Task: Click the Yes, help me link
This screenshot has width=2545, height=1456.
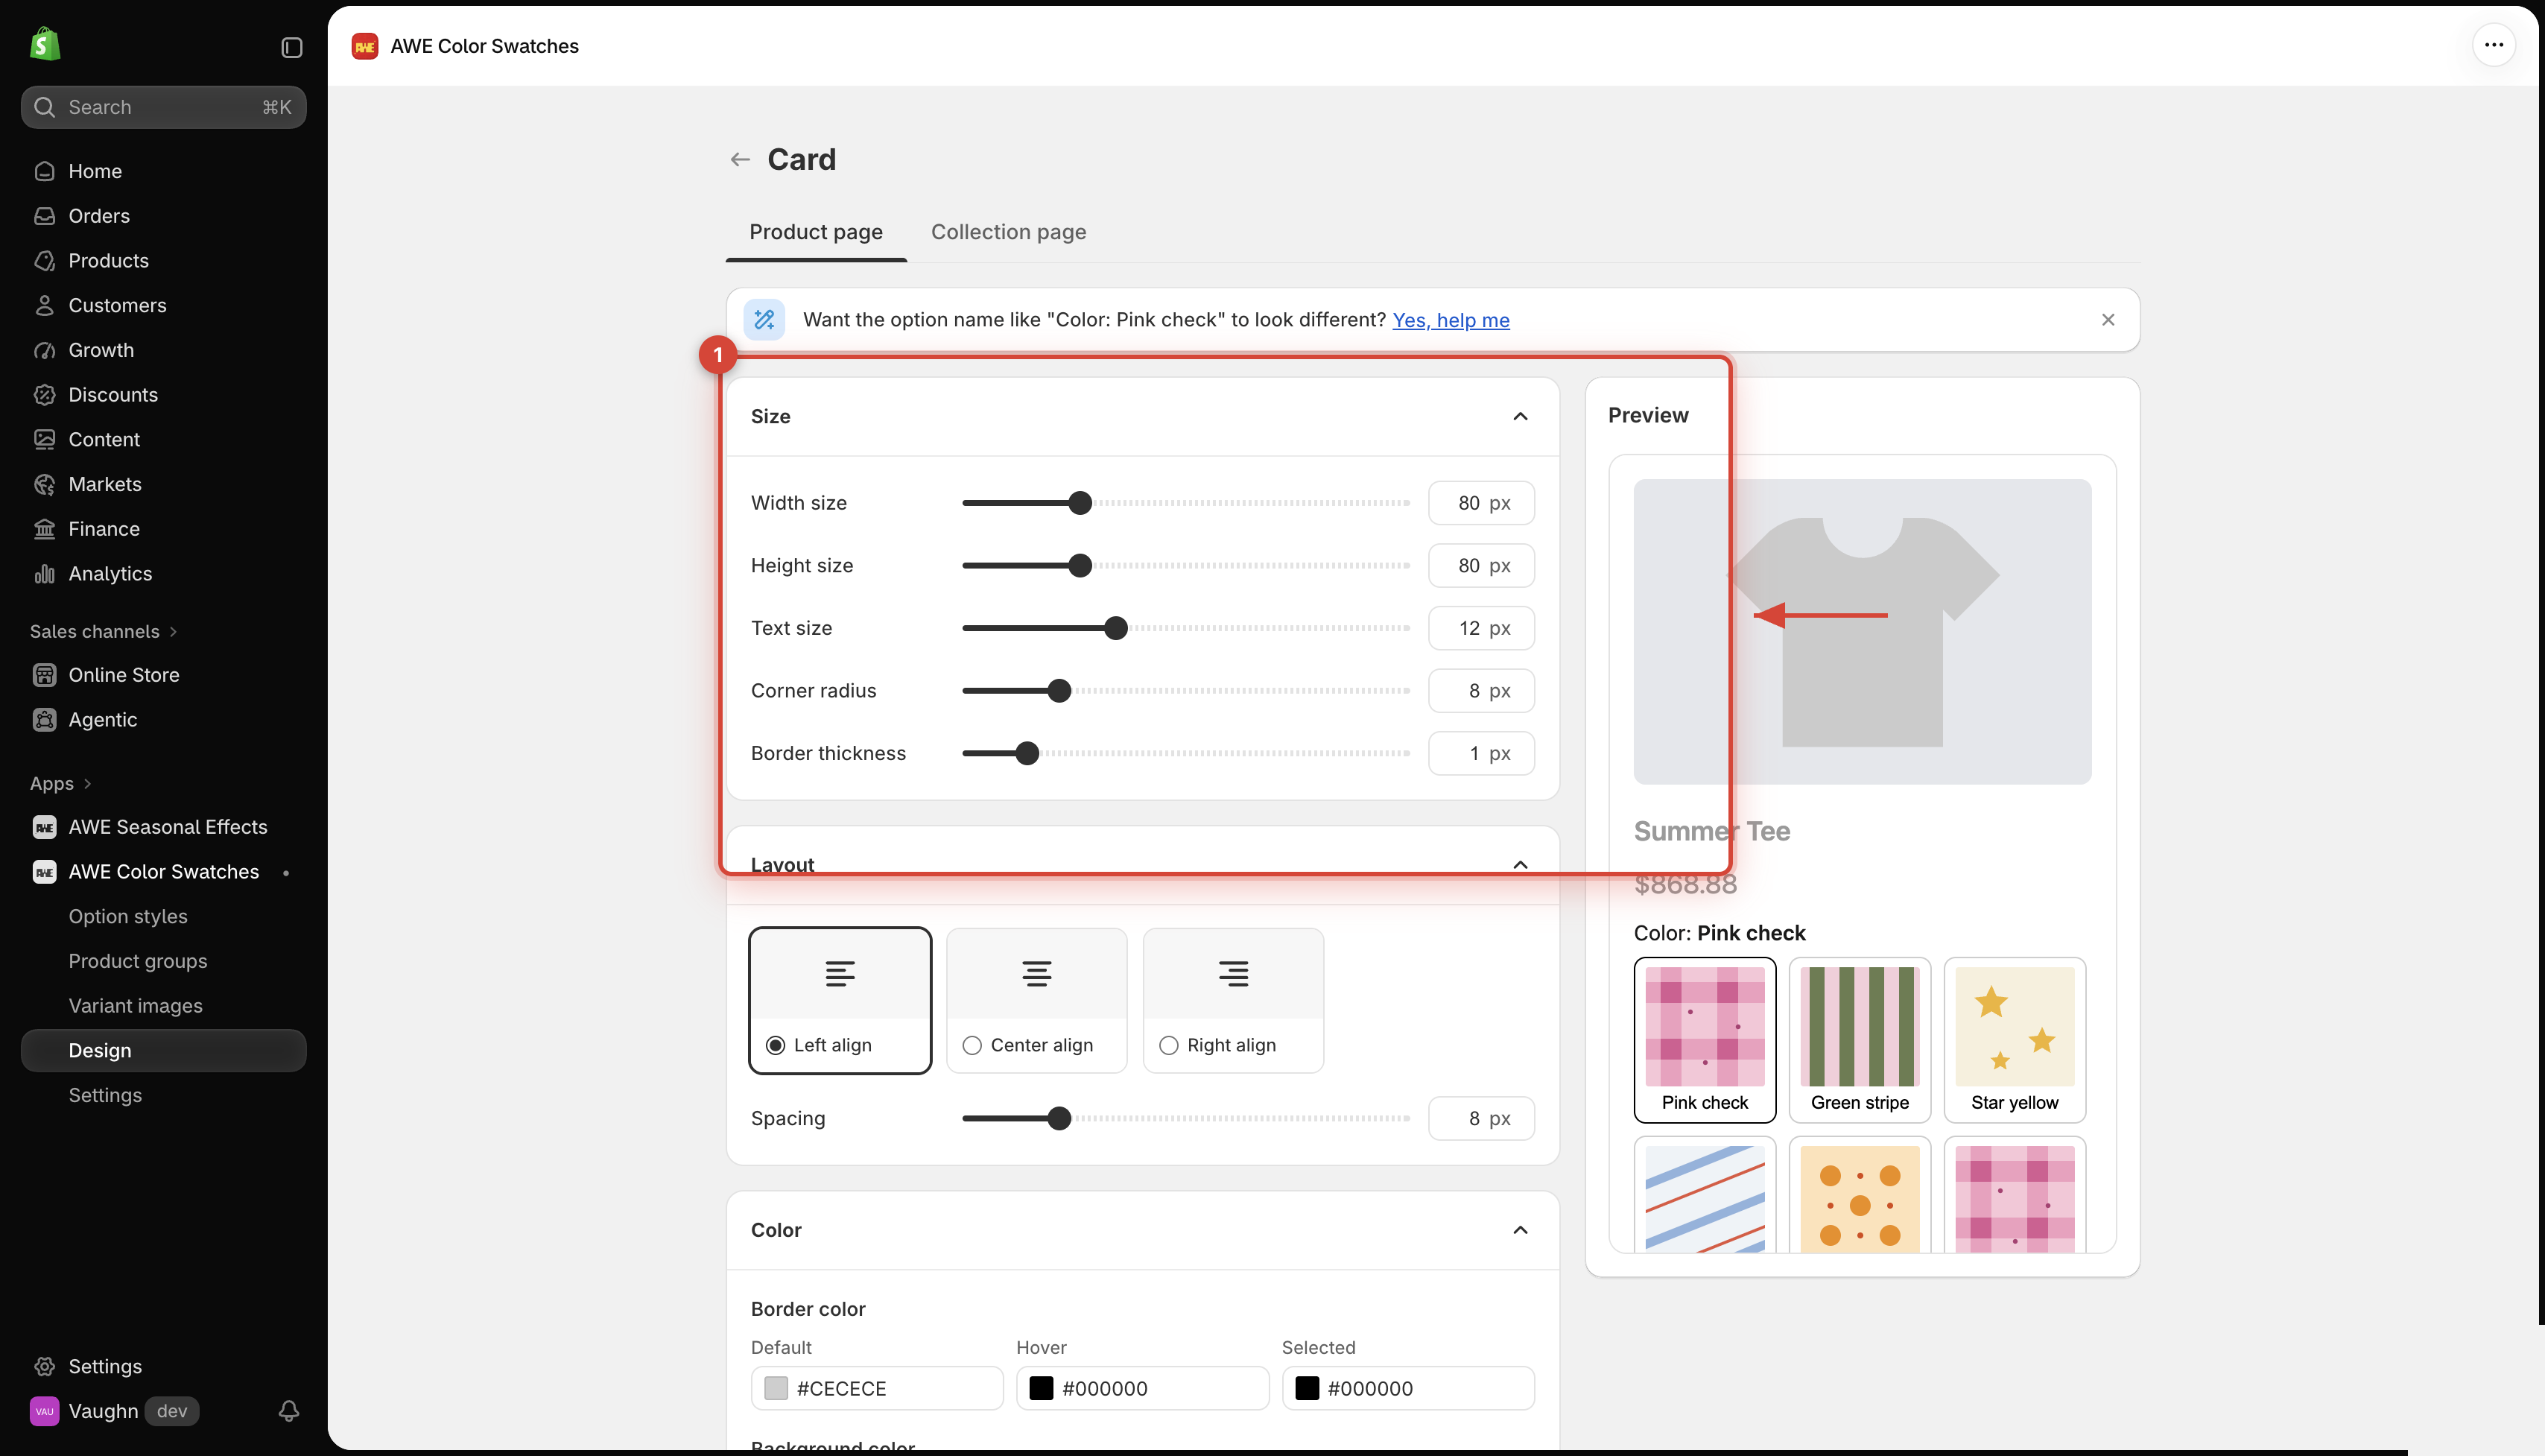Action: pyautogui.click(x=1451, y=320)
